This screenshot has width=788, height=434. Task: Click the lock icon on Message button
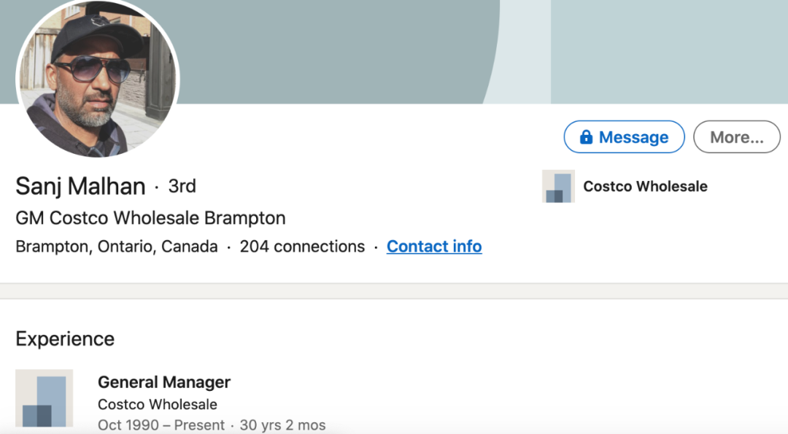(586, 136)
